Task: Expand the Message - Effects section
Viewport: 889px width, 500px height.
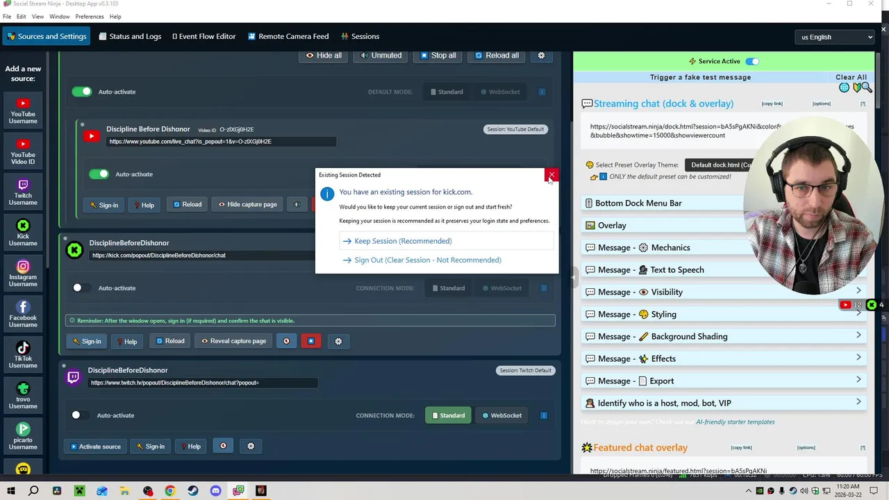Action: pyautogui.click(x=723, y=358)
